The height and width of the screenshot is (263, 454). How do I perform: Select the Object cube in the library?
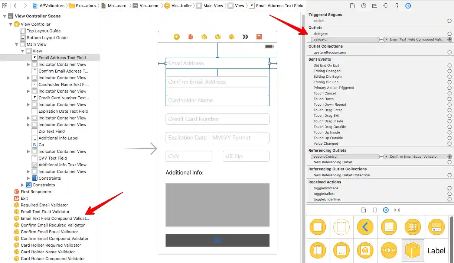413,250
